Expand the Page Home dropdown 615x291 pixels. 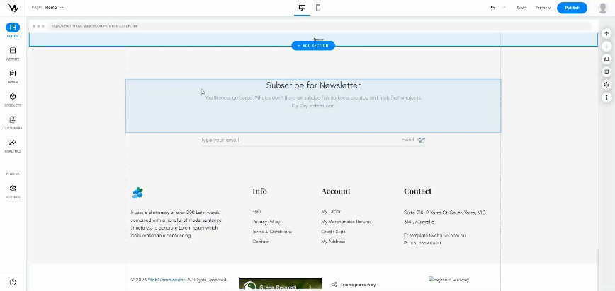point(54,8)
